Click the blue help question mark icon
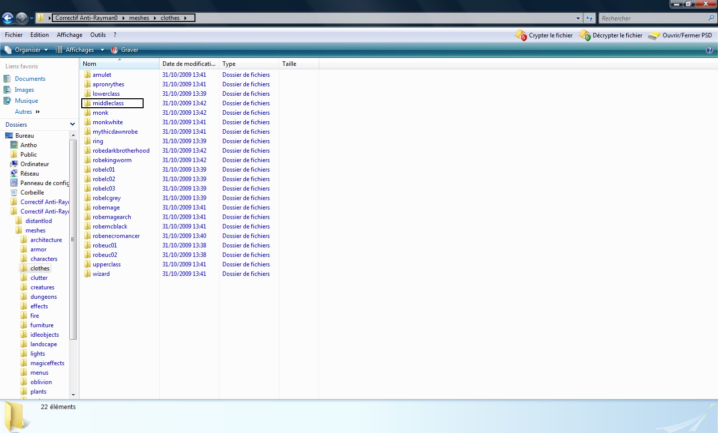 tap(710, 50)
